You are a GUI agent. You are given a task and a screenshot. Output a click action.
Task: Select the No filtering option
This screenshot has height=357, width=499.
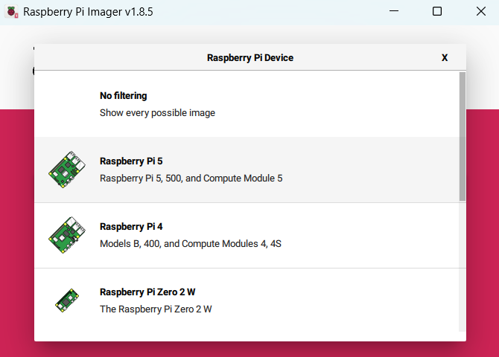tap(247, 104)
